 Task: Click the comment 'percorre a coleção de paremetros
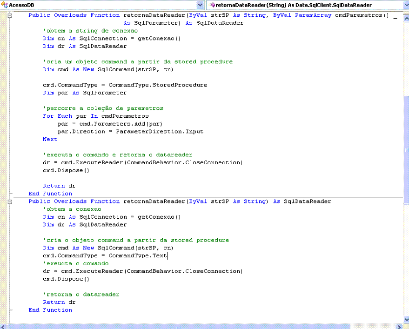[x=103, y=108]
